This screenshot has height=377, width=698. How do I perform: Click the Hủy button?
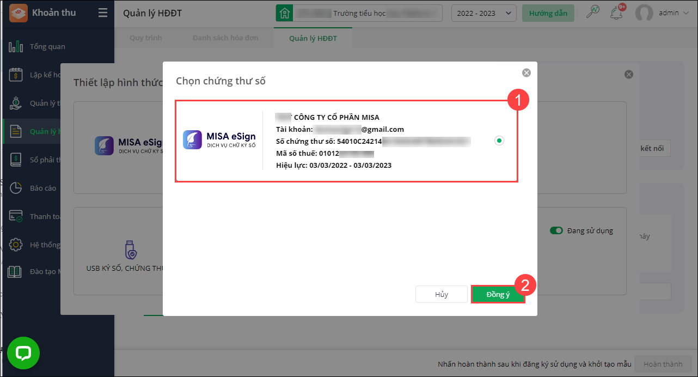click(x=442, y=294)
